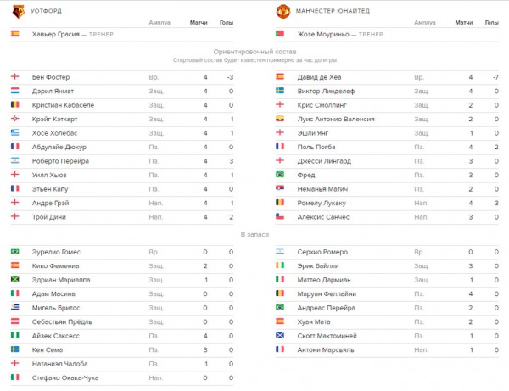509x391 pixels.
Task: Click the Watford club crest icon
Action: click(18, 12)
